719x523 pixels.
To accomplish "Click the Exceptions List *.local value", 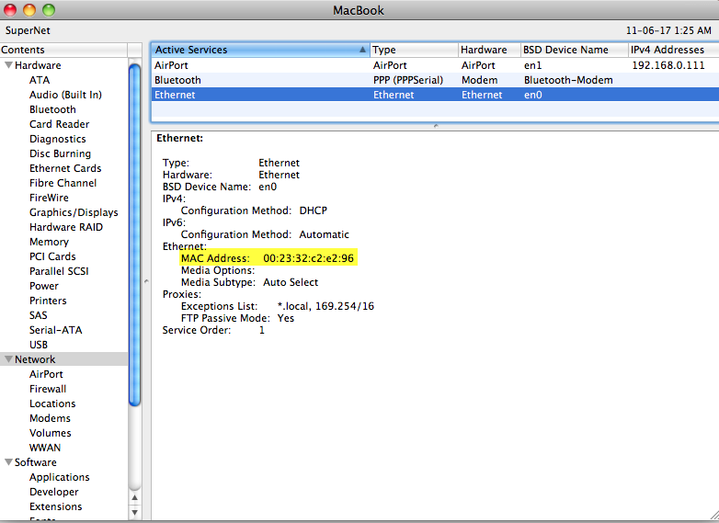I will point(325,306).
